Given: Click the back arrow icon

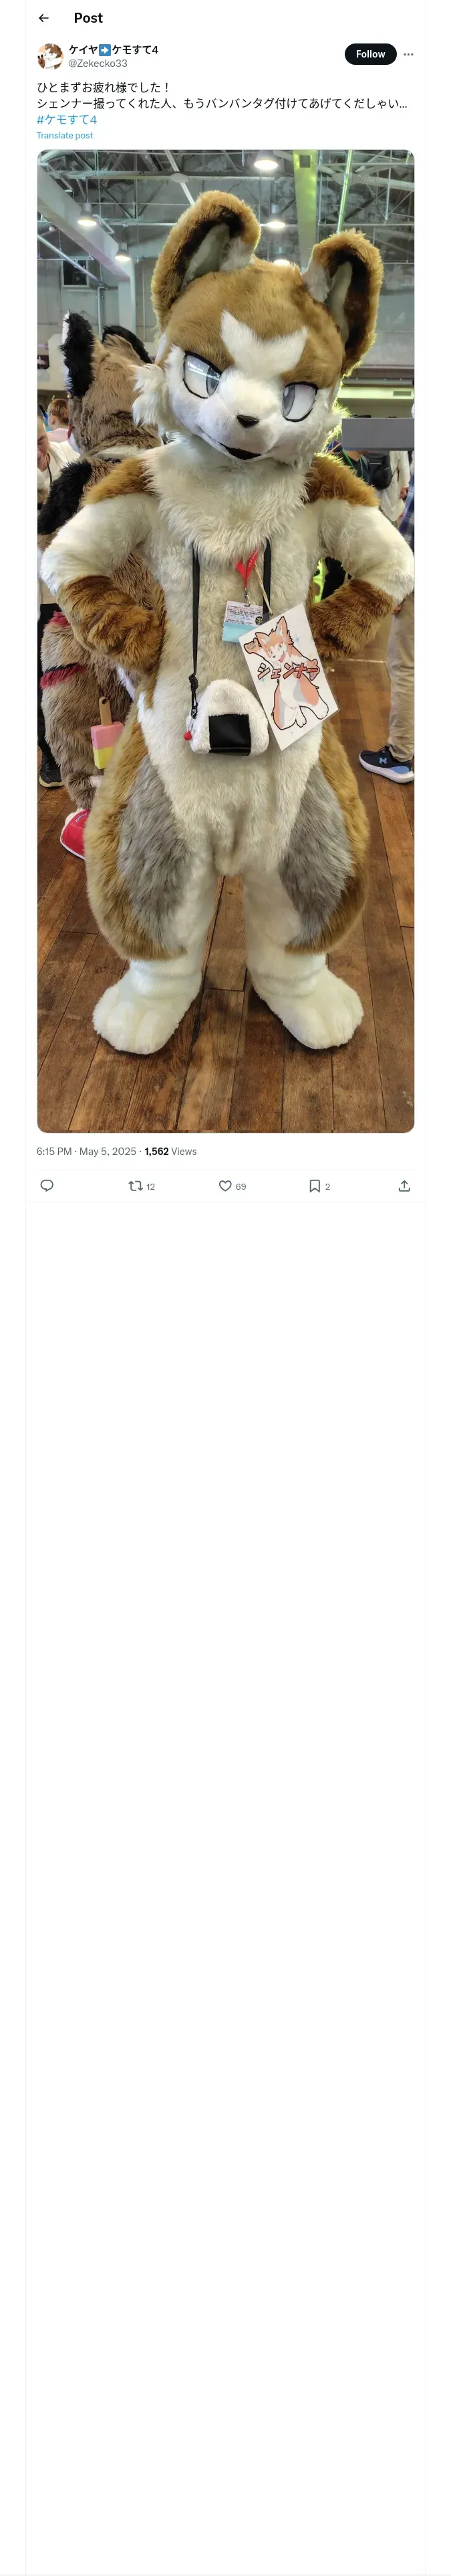Looking at the screenshot, I should click(x=43, y=18).
